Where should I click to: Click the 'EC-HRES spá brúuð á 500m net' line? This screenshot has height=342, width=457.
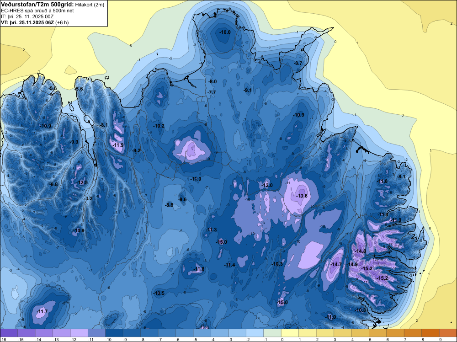(37, 11)
